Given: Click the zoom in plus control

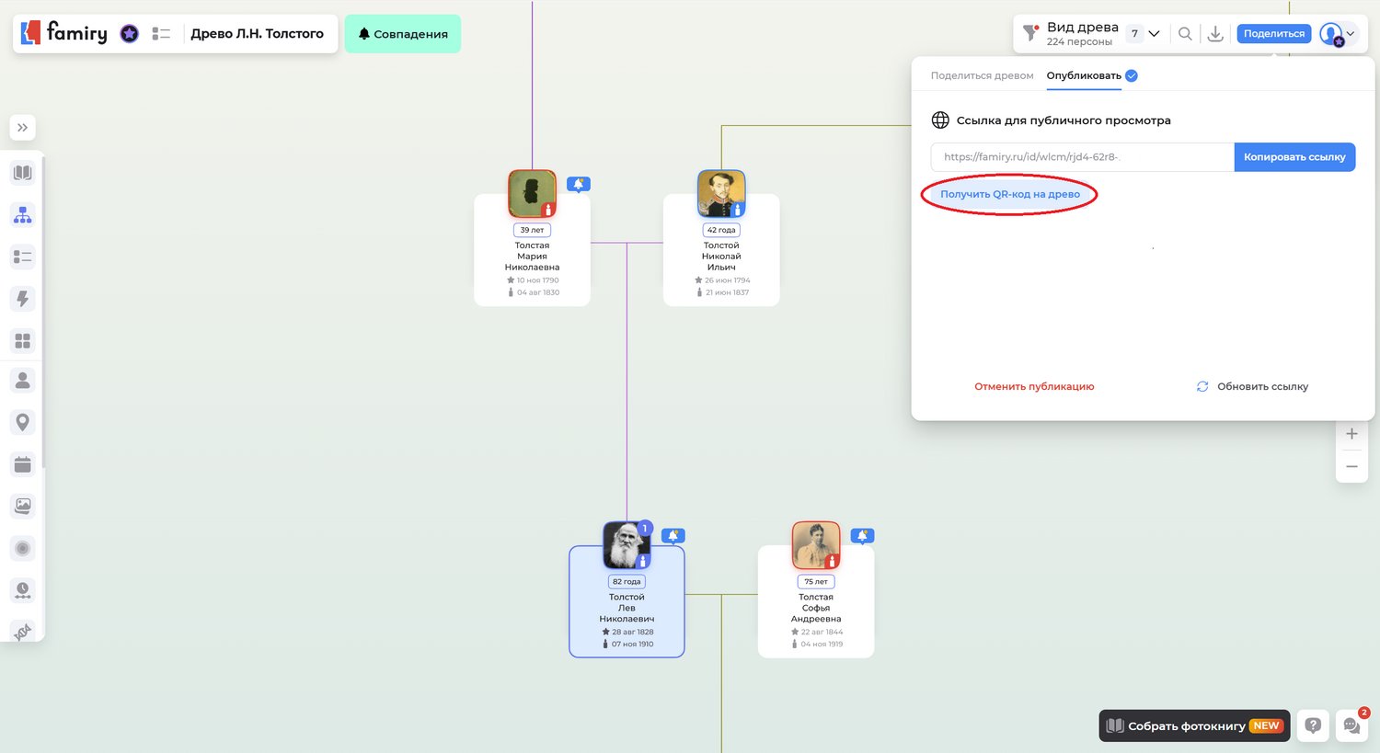Looking at the screenshot, I should click(1351, 434).
